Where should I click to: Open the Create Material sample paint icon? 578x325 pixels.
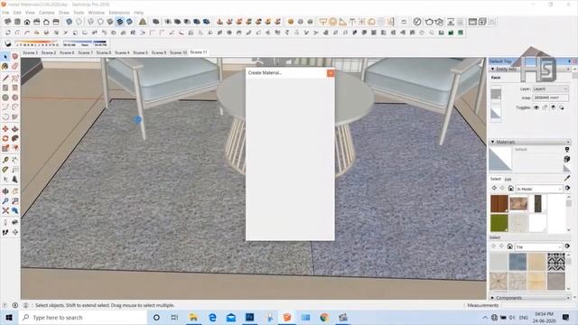point(567,159)
